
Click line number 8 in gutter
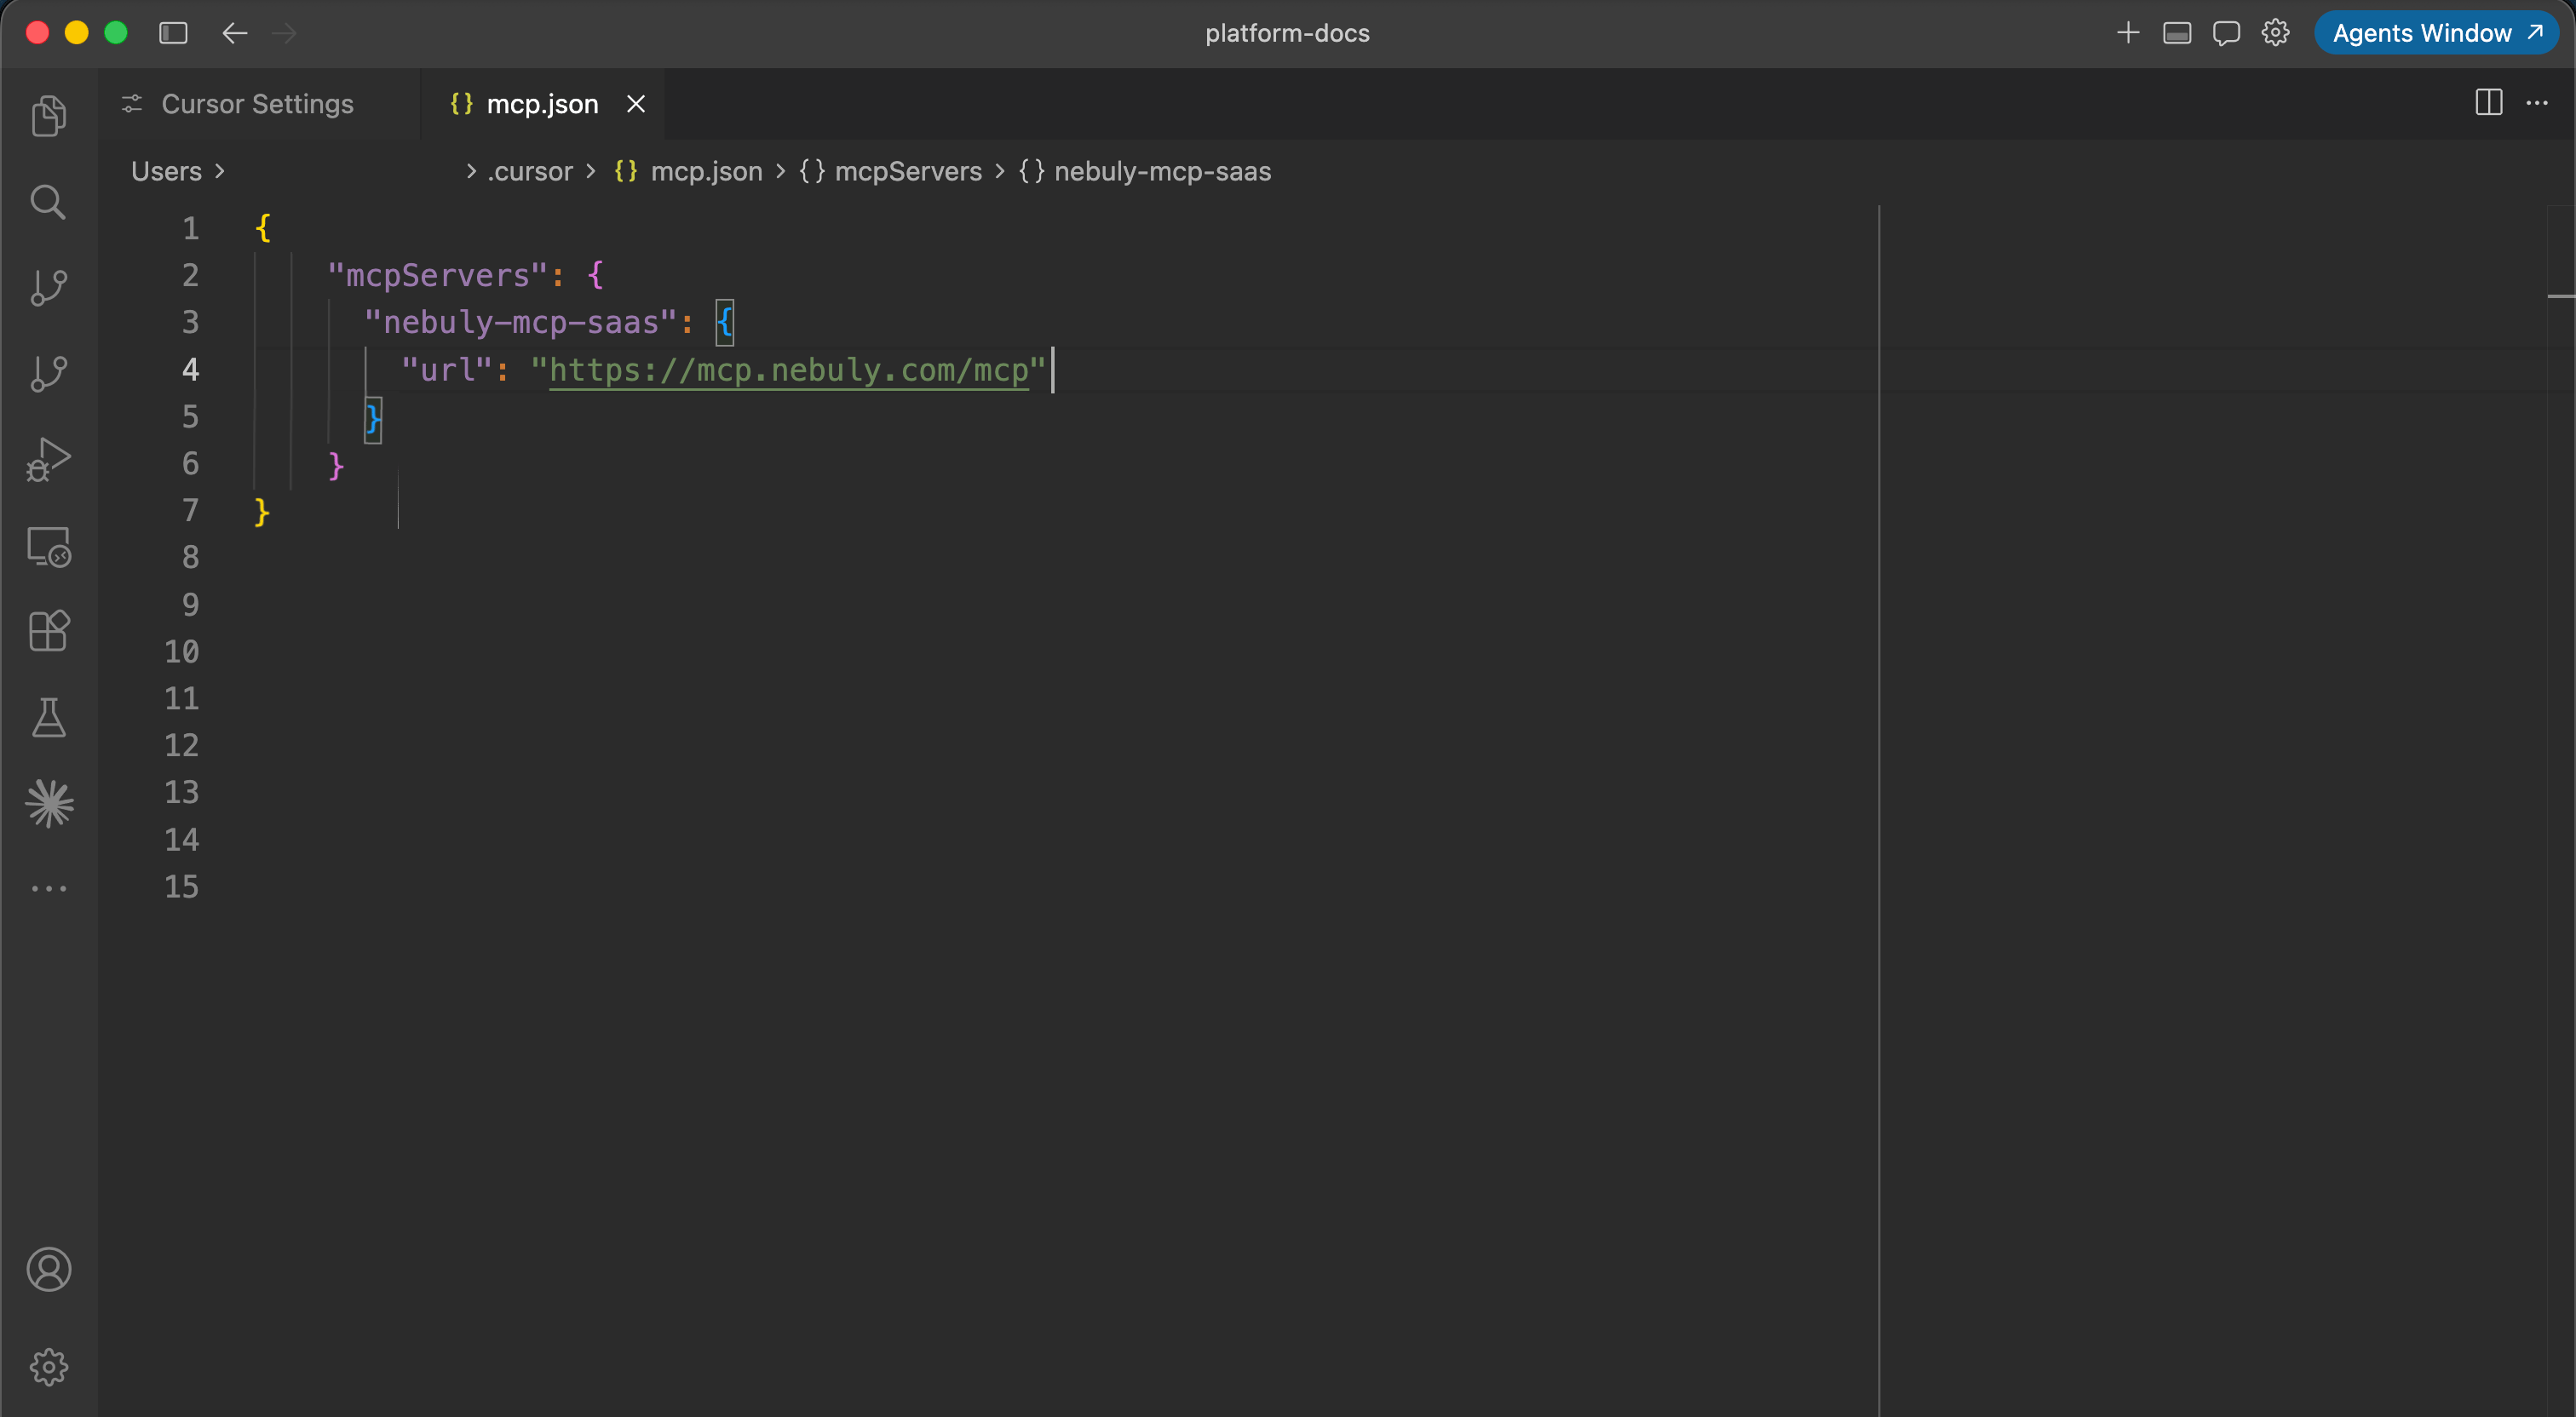190,557
